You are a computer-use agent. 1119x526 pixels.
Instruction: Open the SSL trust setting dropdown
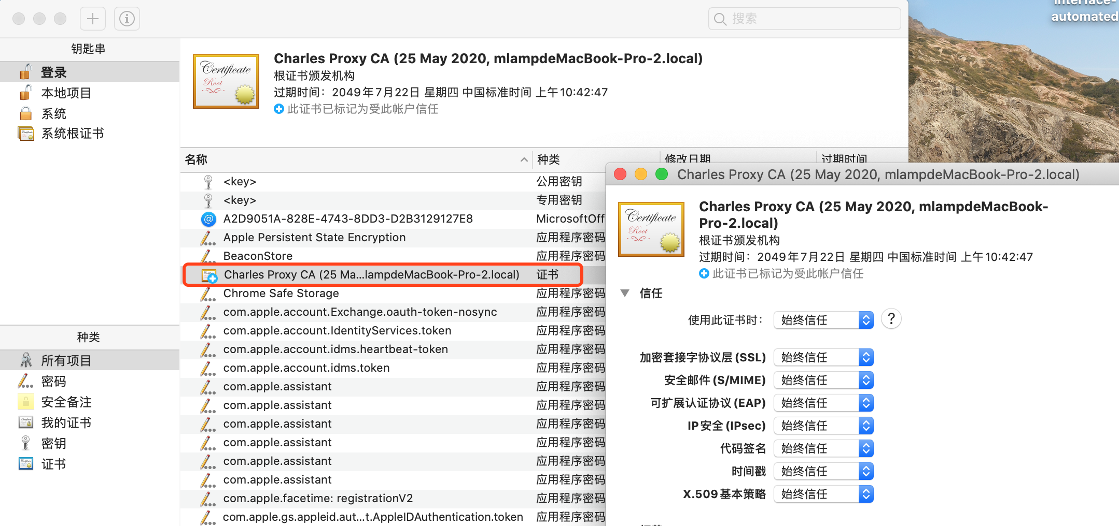(823, 357)
